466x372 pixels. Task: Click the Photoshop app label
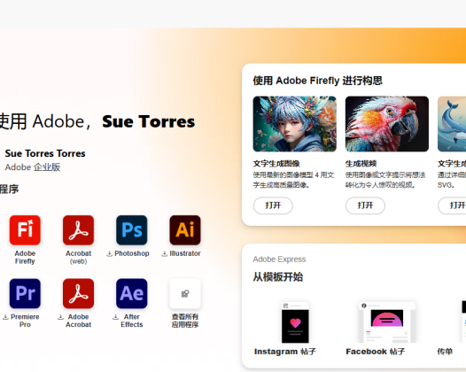pyautogui.click(x=132, y=253)
